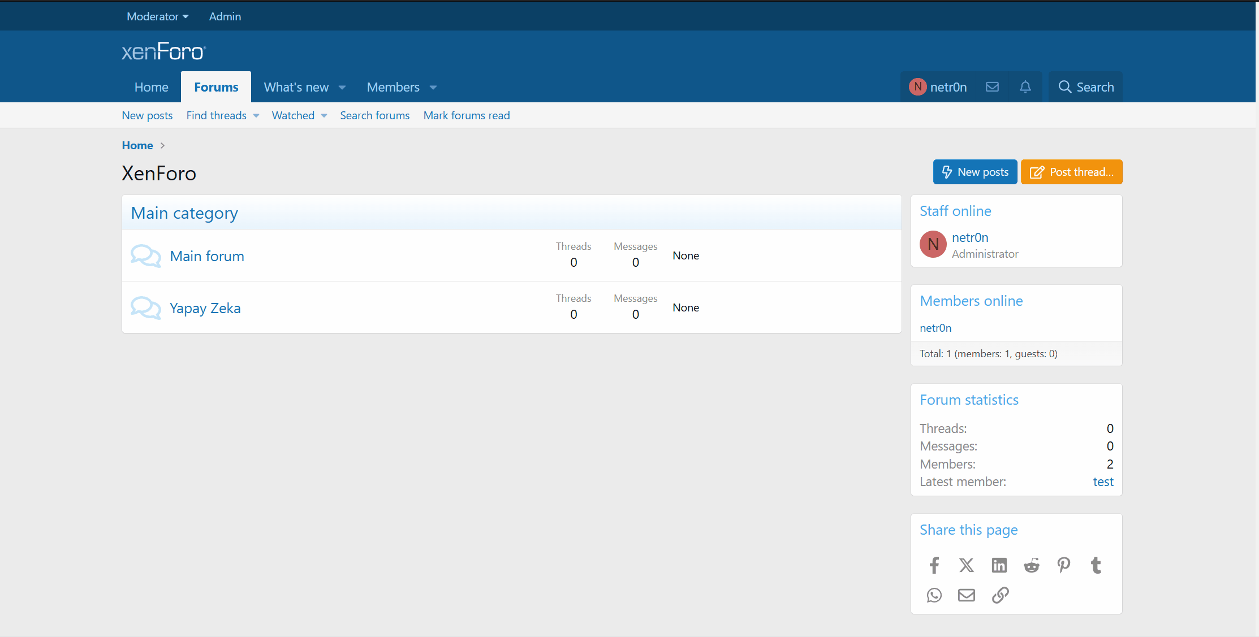The height and width of the screenshot is (637, 1259).
Task: Select the Forums tab
Action: pyautogui.click(x=216, y=87)
